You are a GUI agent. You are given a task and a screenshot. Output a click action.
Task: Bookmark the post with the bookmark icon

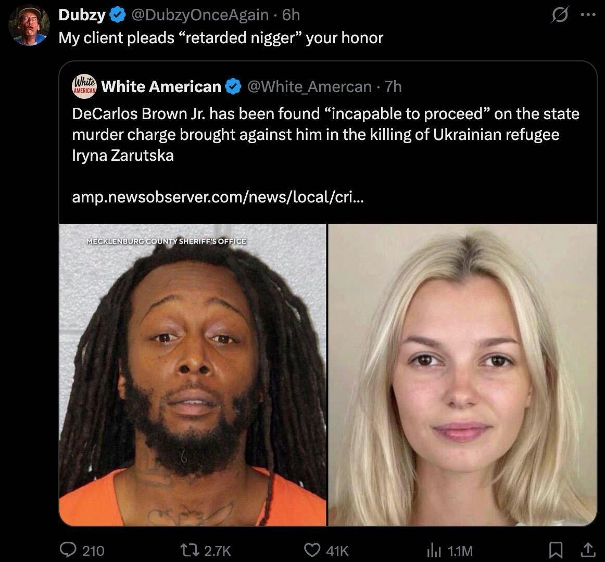point(556,550)
